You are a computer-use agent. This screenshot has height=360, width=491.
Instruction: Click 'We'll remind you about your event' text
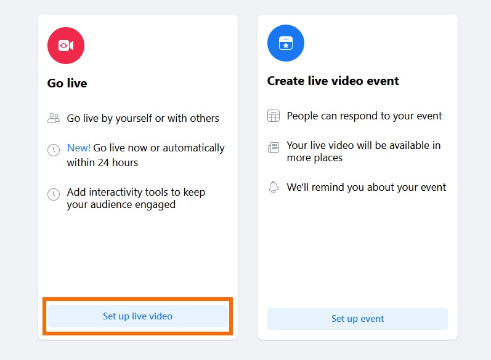pos(366,187)
